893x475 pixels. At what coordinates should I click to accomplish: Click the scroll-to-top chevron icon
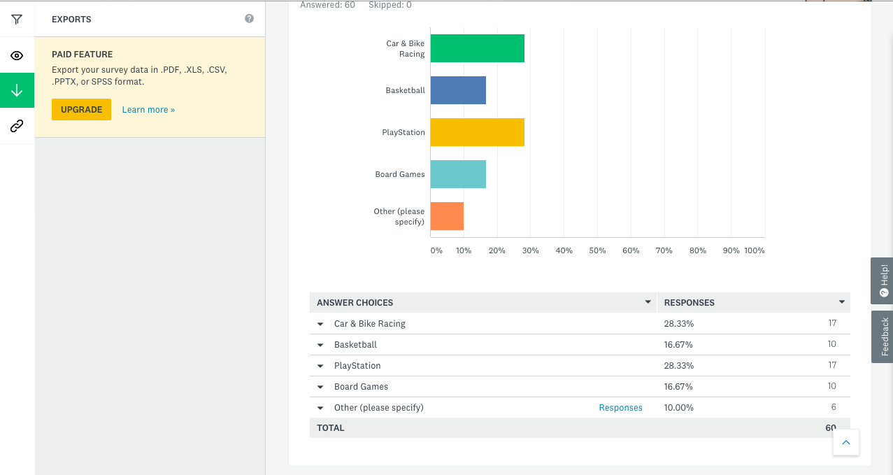coord(845,442)
